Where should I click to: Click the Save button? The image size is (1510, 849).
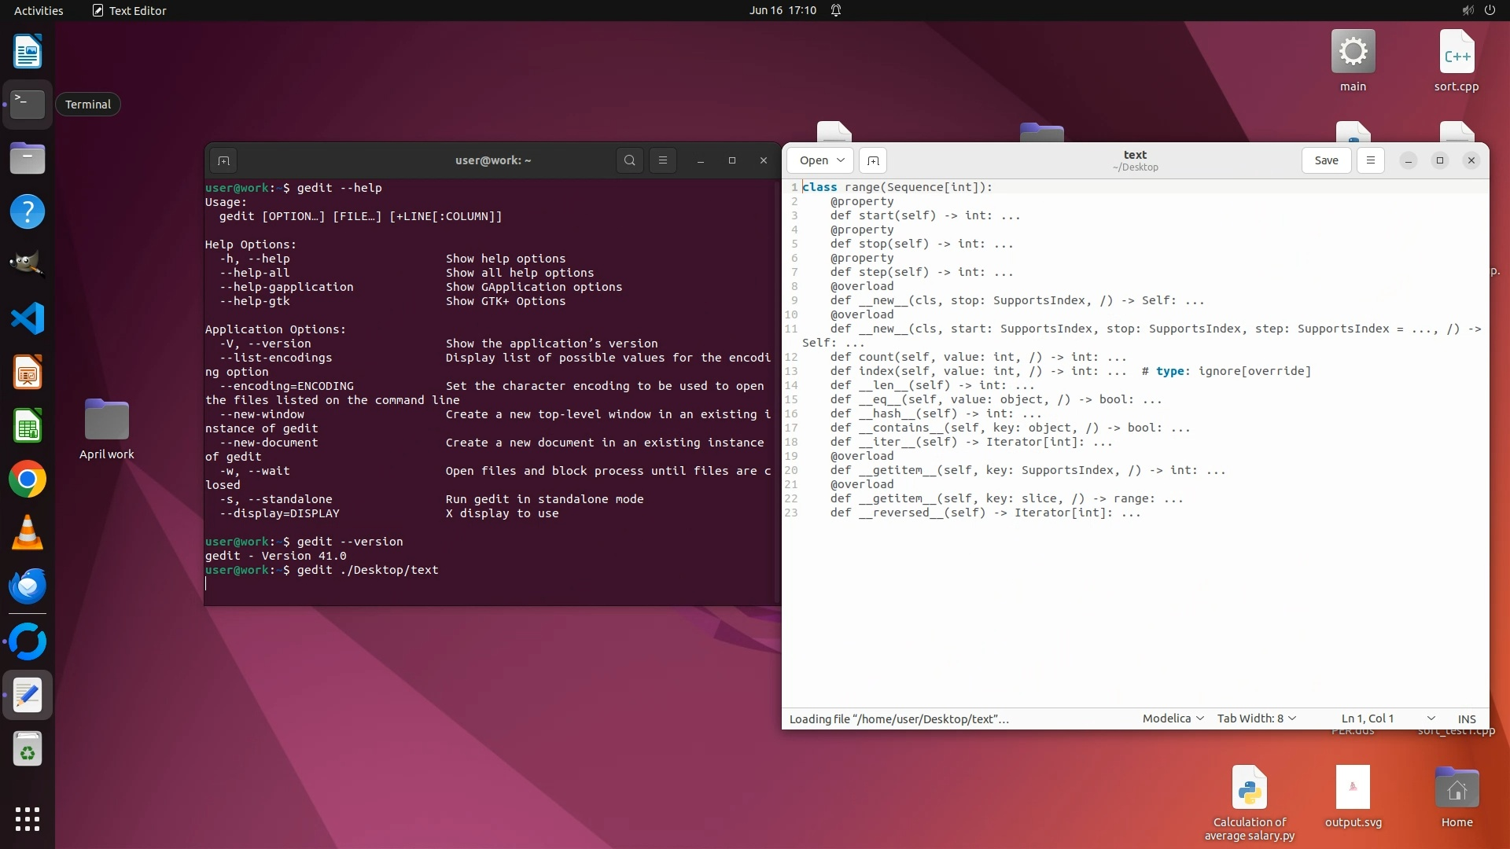(1326, 160)
